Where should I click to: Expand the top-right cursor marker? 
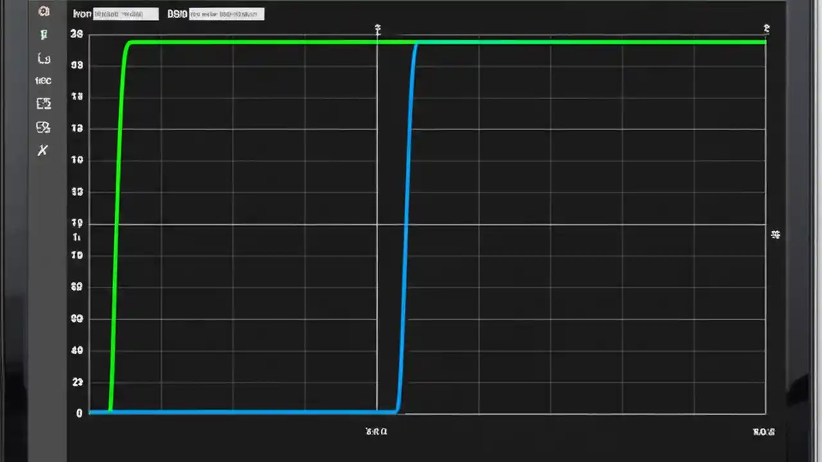point(765,29)
